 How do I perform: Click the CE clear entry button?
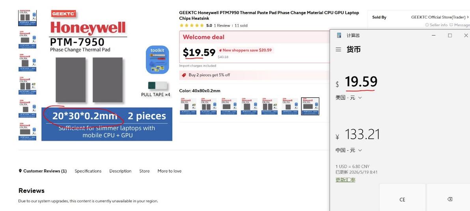(x=402, y=199)
